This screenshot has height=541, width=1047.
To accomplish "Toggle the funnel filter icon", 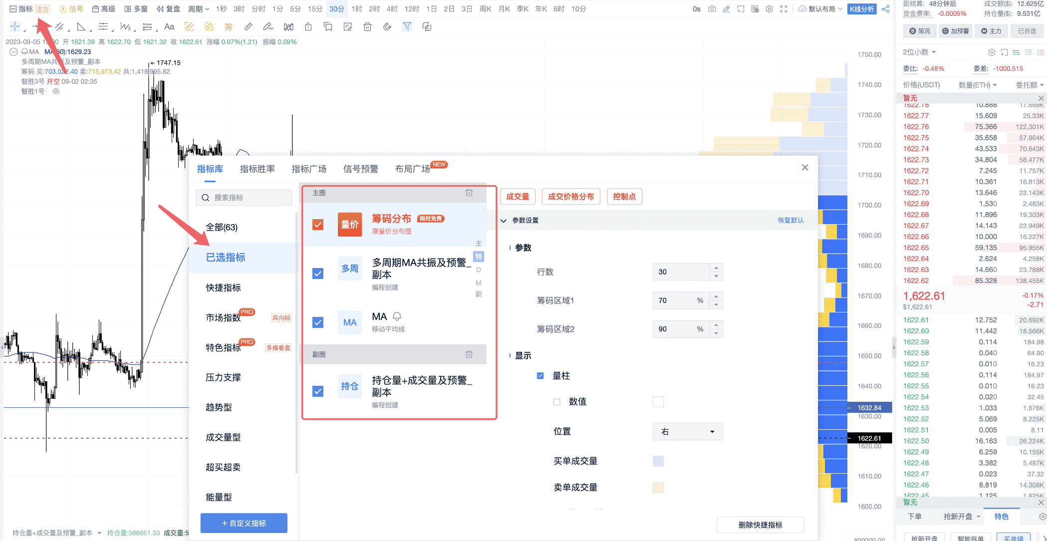I will [x=407, y=27].
